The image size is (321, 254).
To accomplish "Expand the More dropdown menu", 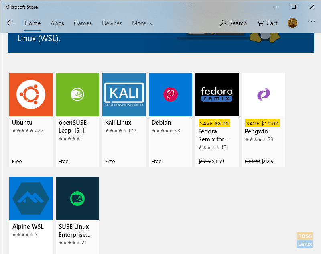I will pyautogui.click(x=142, y=23).
